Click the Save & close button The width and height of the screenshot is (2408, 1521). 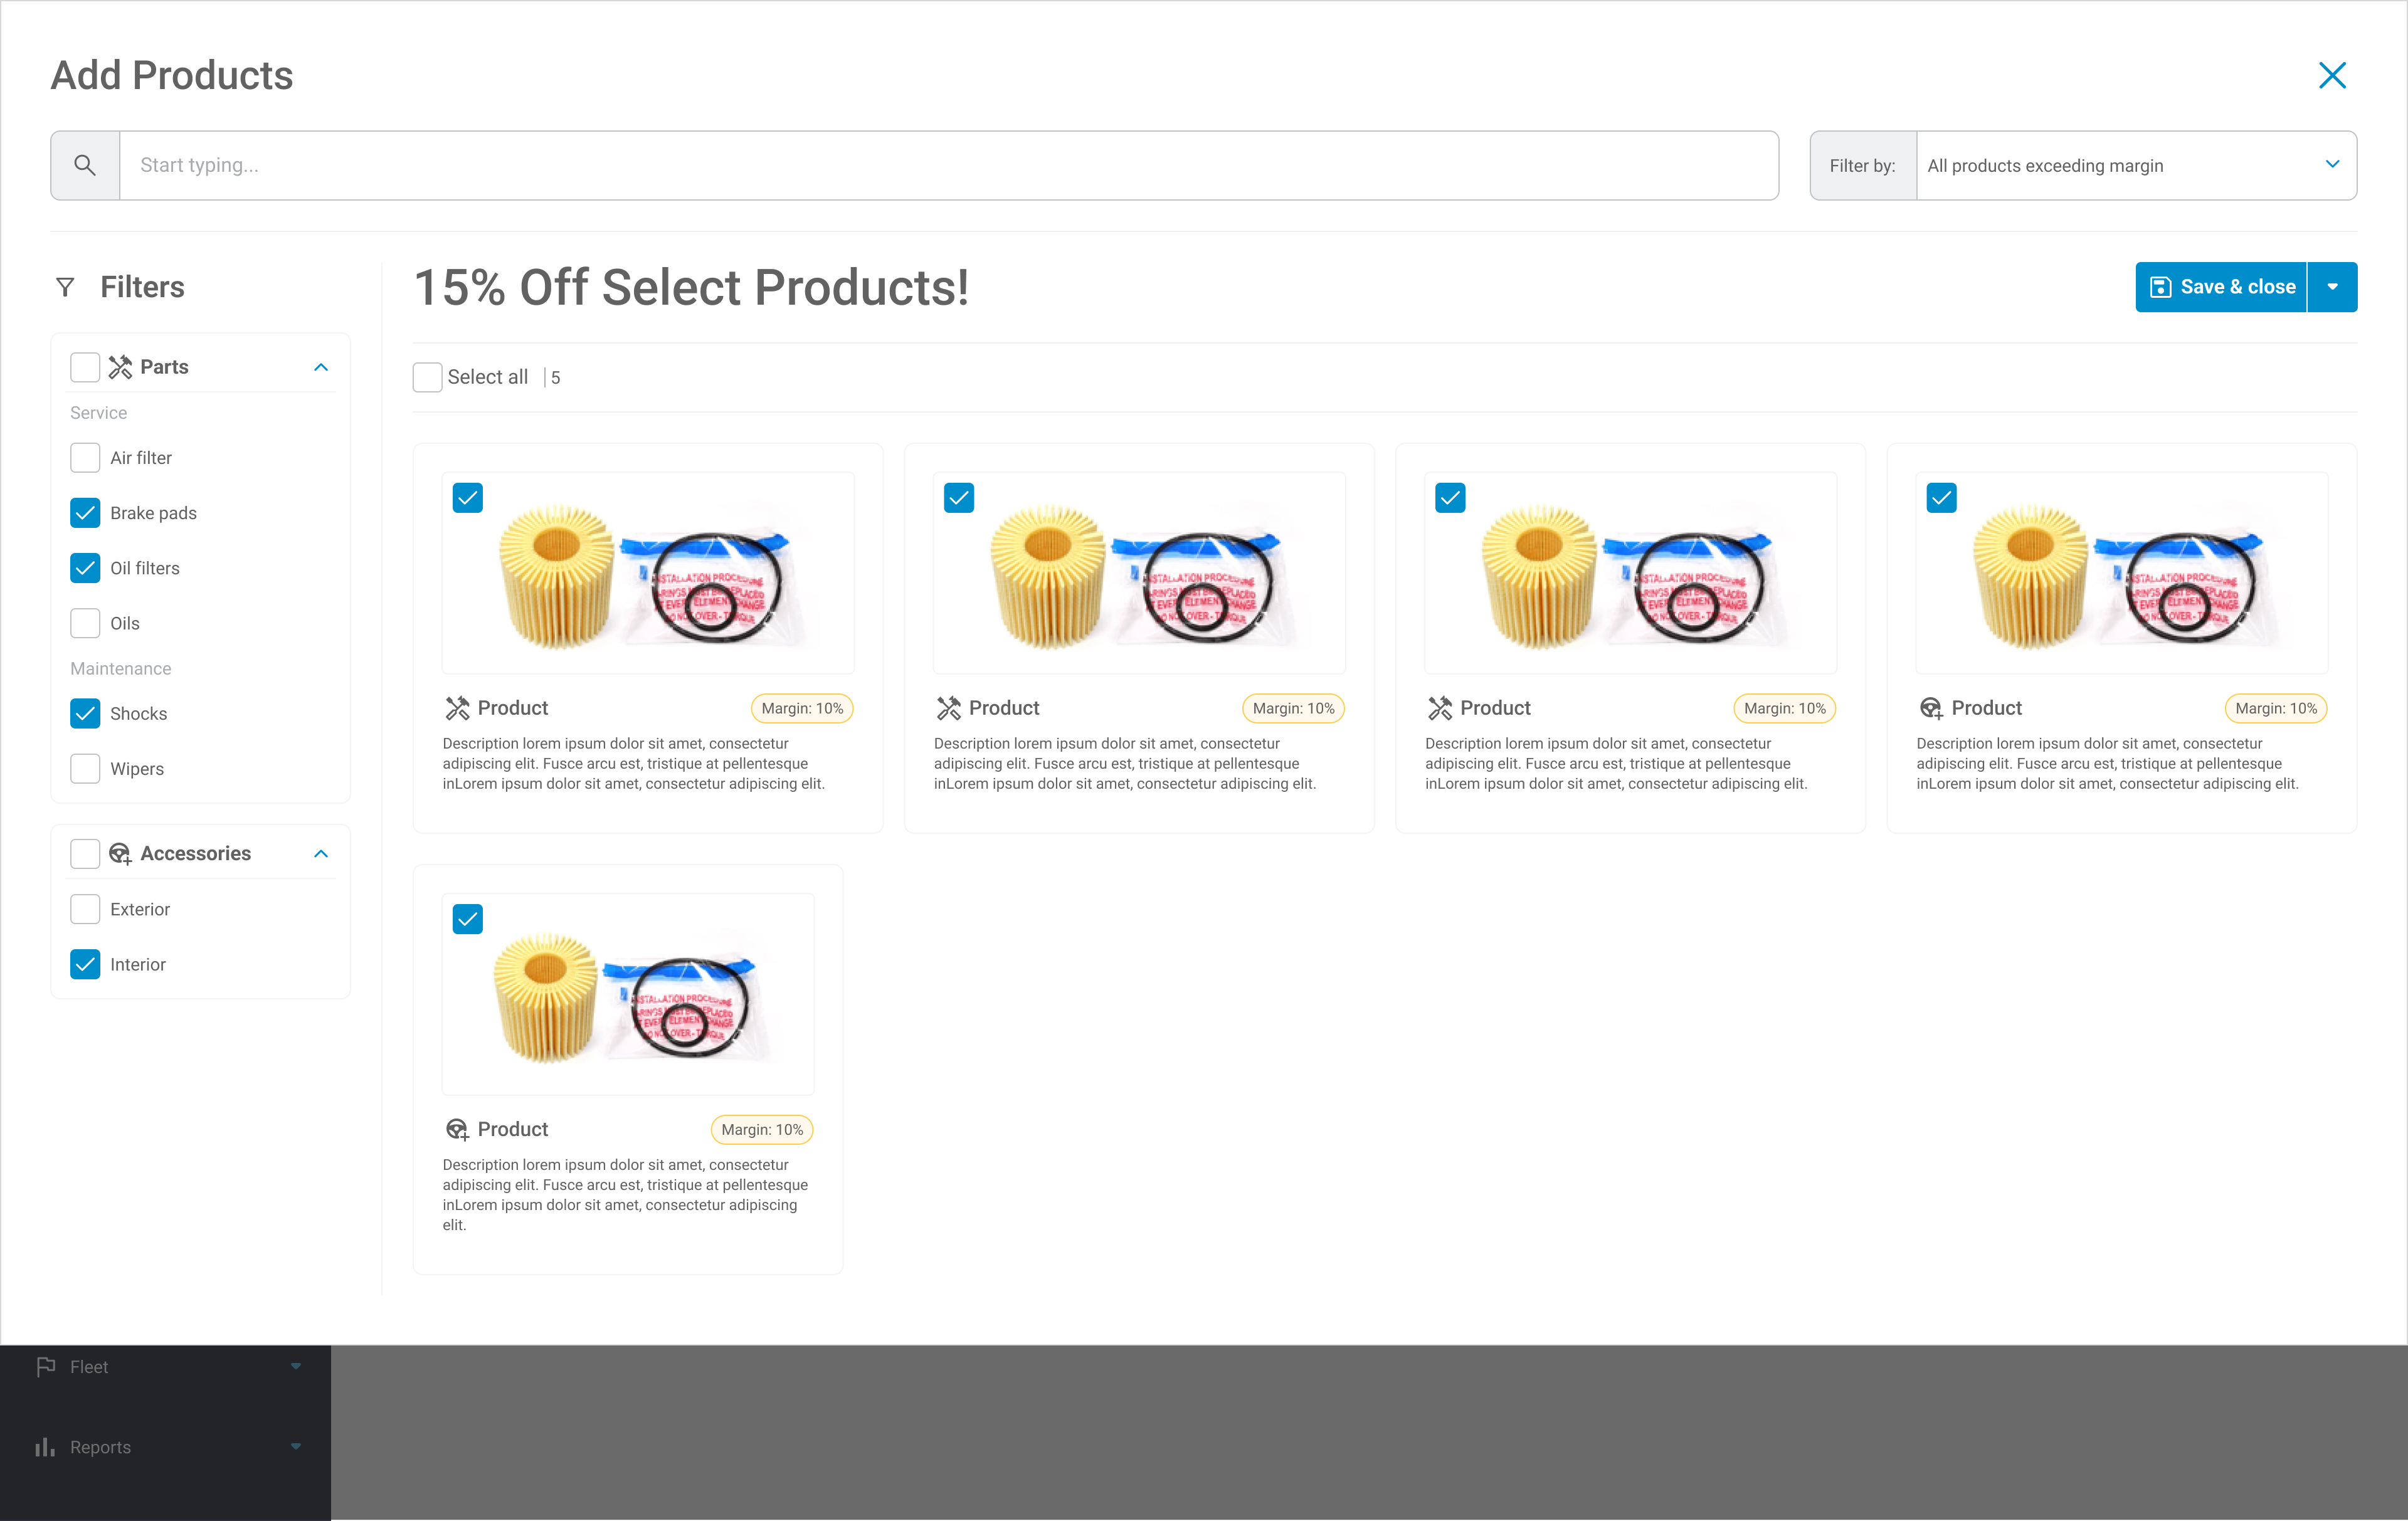[2236, 288]
